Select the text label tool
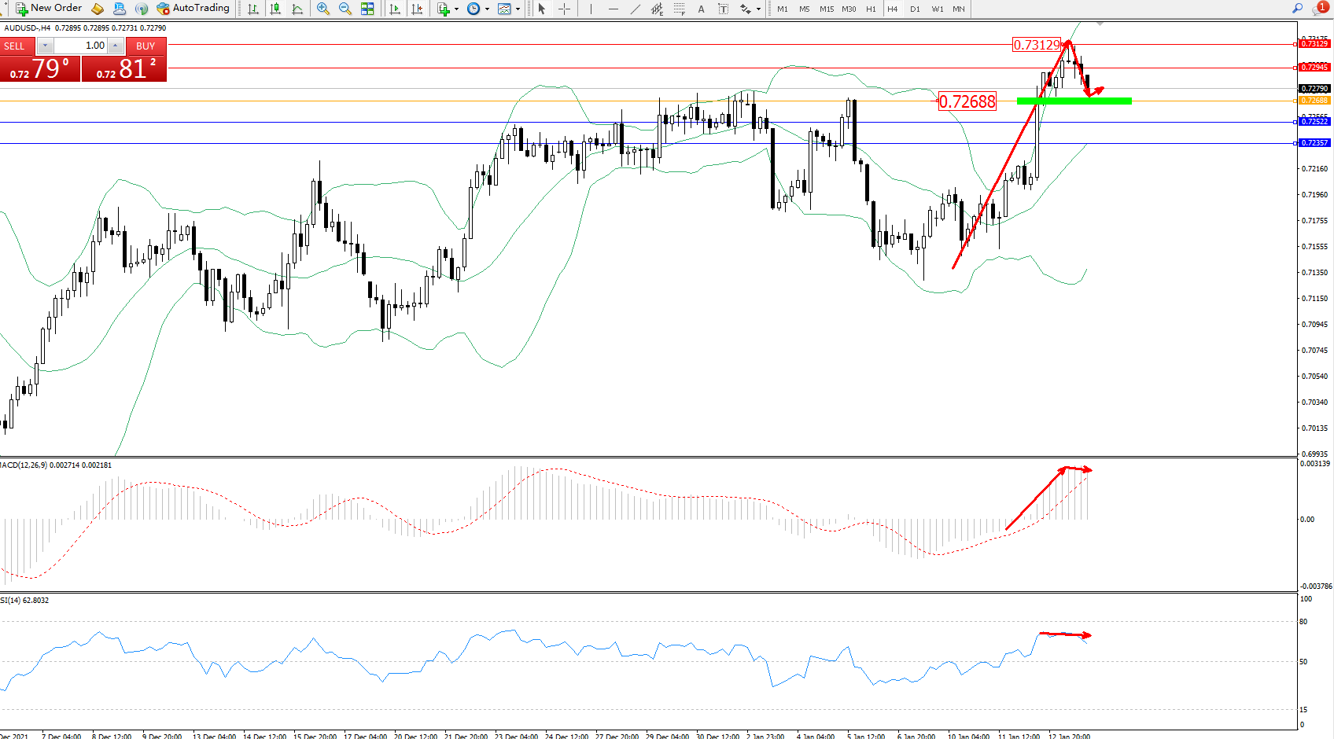 click(701, 9)
